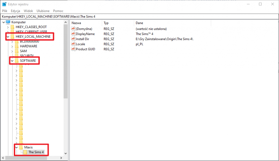
Task: Click the 'pl_PL' data cell
Action: (139, 44)
